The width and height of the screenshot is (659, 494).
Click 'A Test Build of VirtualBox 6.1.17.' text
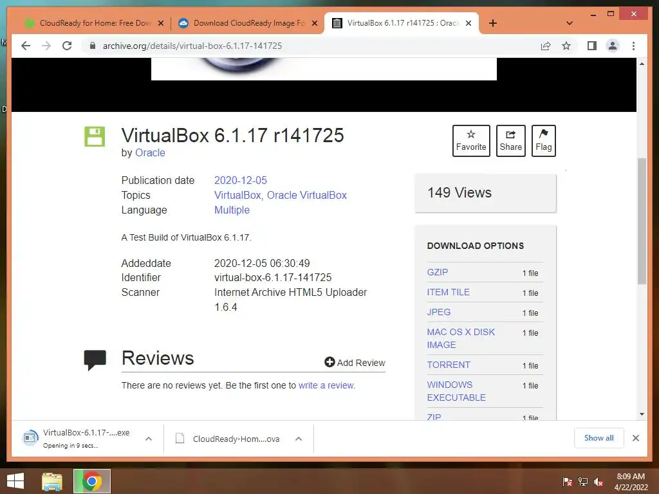[x=186, y=238]
